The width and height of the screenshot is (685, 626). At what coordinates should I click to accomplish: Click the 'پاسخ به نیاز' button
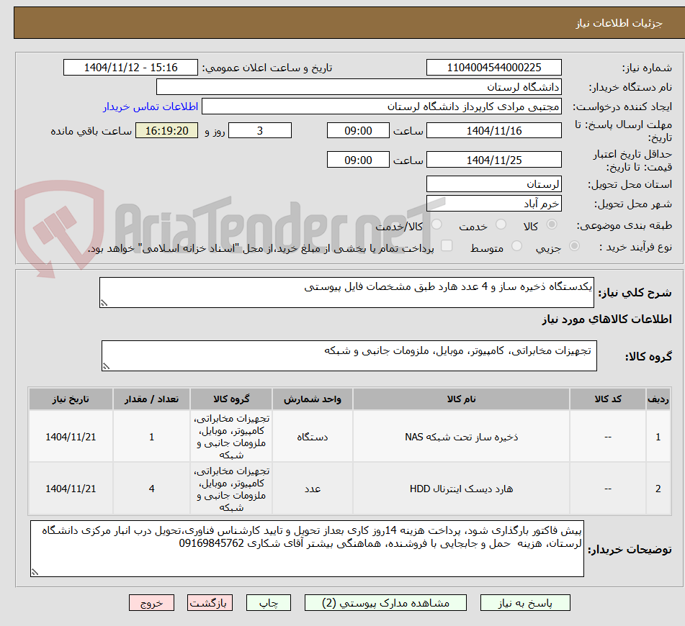[524, 603]
